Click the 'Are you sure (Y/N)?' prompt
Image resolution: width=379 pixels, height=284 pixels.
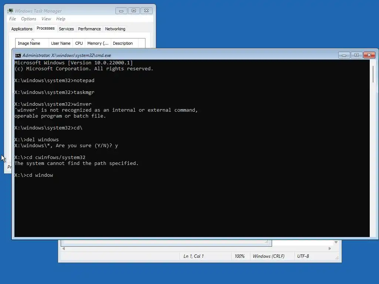click(84, 146)
